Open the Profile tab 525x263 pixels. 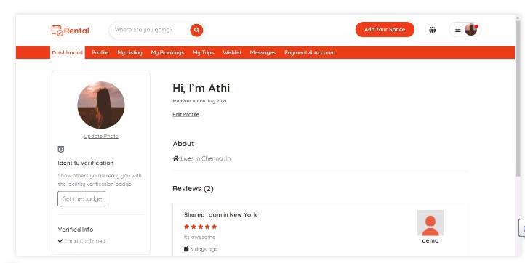pyautogui.click(x=100, y=52)
